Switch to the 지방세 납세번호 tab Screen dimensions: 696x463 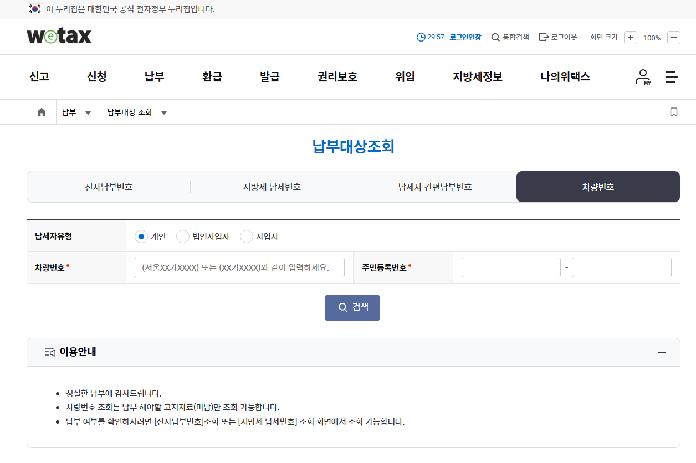tap(272, 187)
